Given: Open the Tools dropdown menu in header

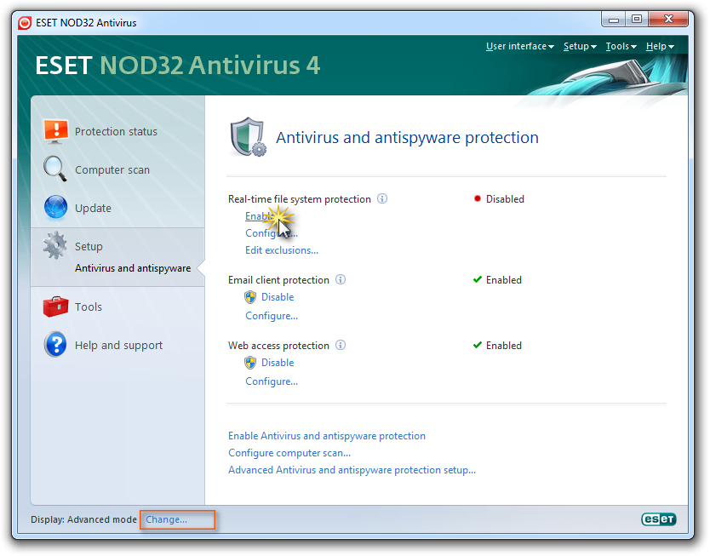Looking at the screenshot, I should [x=621, y=46].
